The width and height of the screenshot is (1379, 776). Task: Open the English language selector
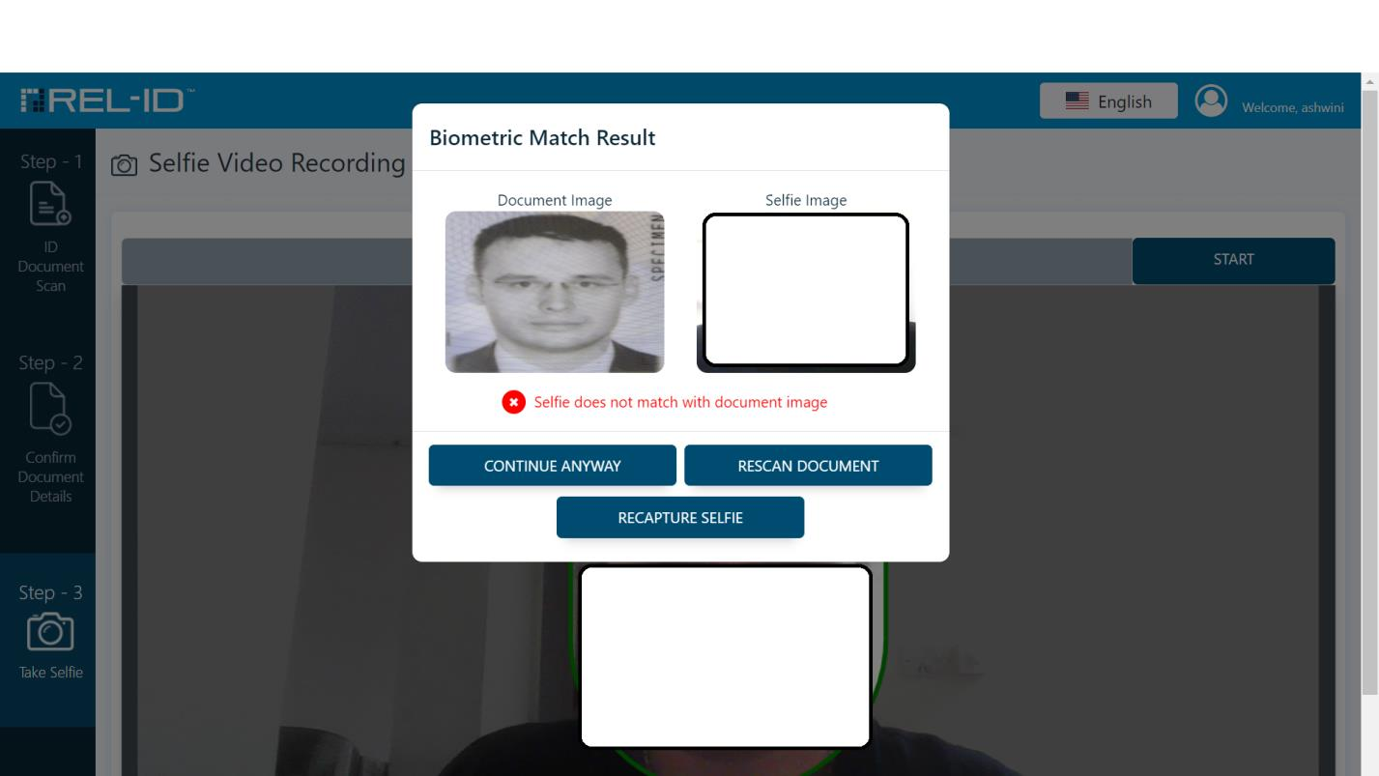(x=1108, y=101)
